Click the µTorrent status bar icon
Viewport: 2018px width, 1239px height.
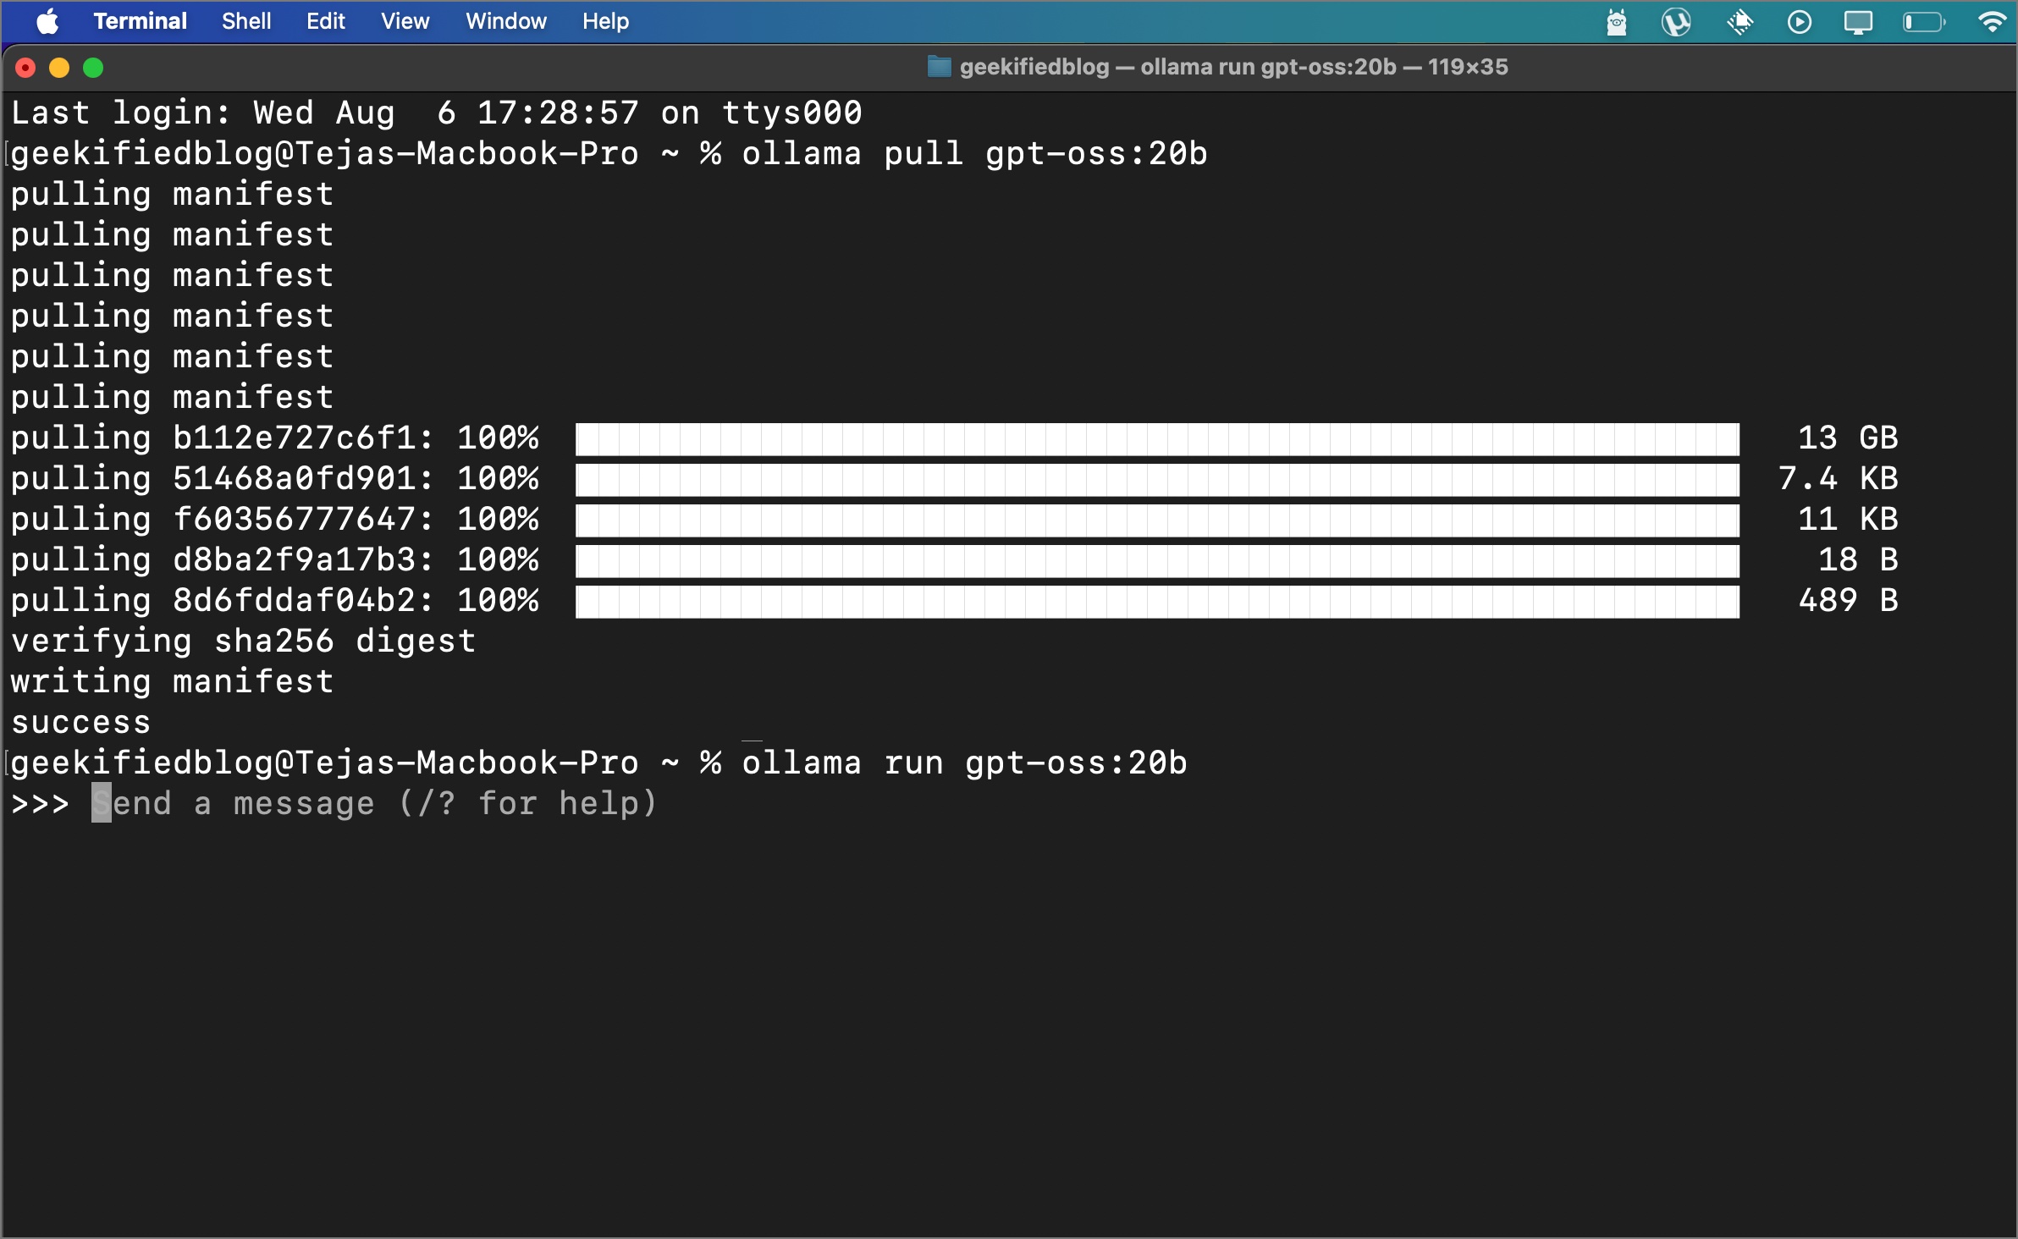coord(1679,22)
